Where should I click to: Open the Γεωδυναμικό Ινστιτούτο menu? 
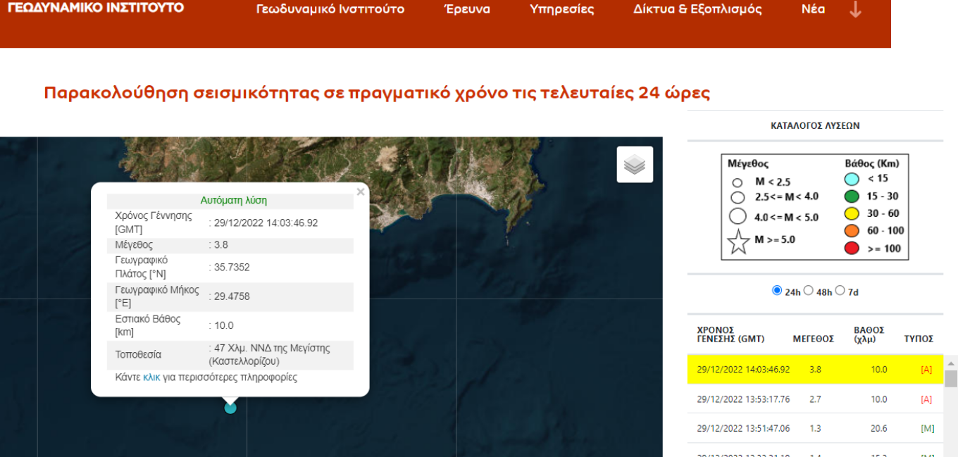click(330, 10)
